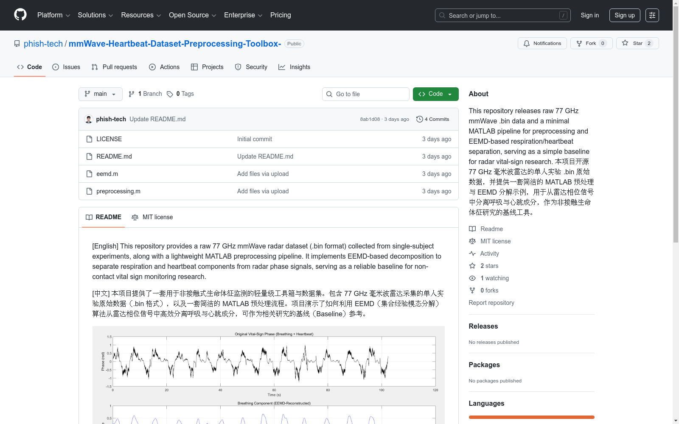679x424 pixels.
Task: Click the shield icon on the Security tab
Action: (x=238, y=67)
